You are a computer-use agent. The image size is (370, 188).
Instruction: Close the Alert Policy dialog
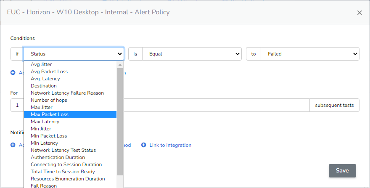[x=359, y=13]
